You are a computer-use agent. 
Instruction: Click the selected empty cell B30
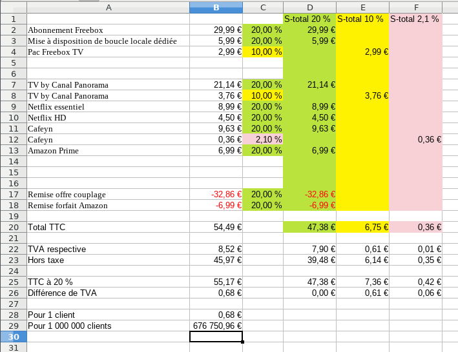(216, 337)
